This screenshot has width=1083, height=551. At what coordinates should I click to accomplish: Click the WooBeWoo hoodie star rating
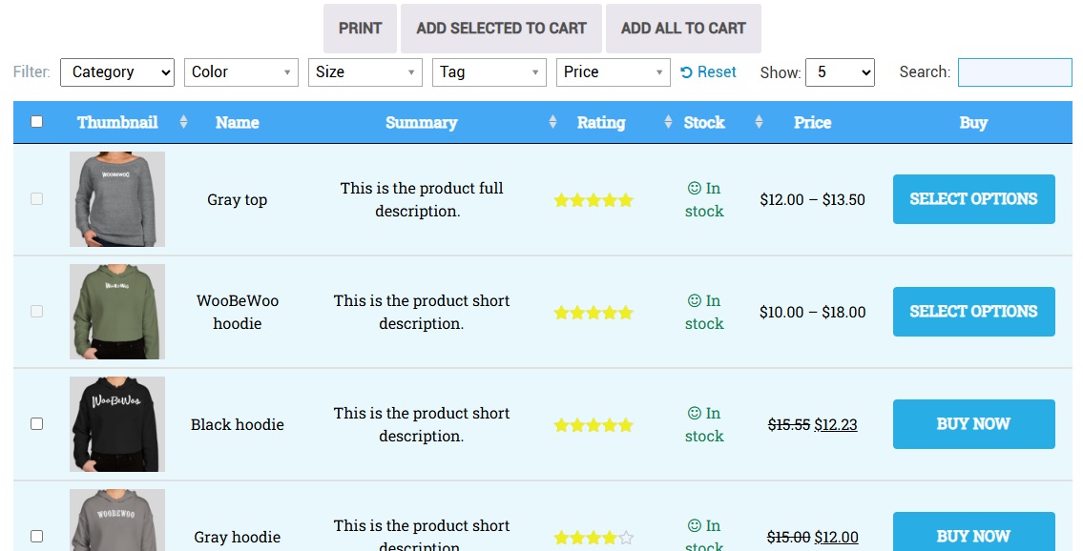pos(594,313)
